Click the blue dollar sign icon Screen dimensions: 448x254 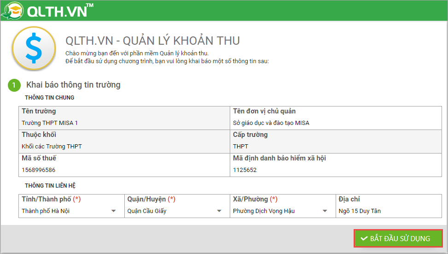click(x=34, y=48)
